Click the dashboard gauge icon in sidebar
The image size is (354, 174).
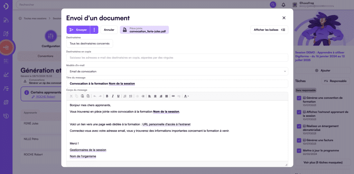[x=6, y=20]
